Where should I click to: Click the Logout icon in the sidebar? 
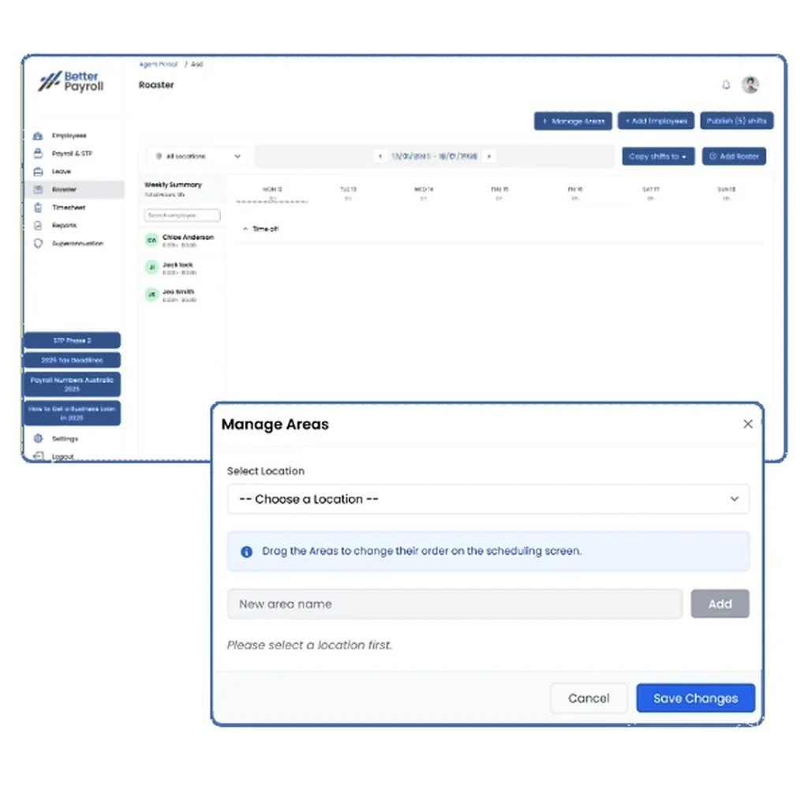coord(38,456)
